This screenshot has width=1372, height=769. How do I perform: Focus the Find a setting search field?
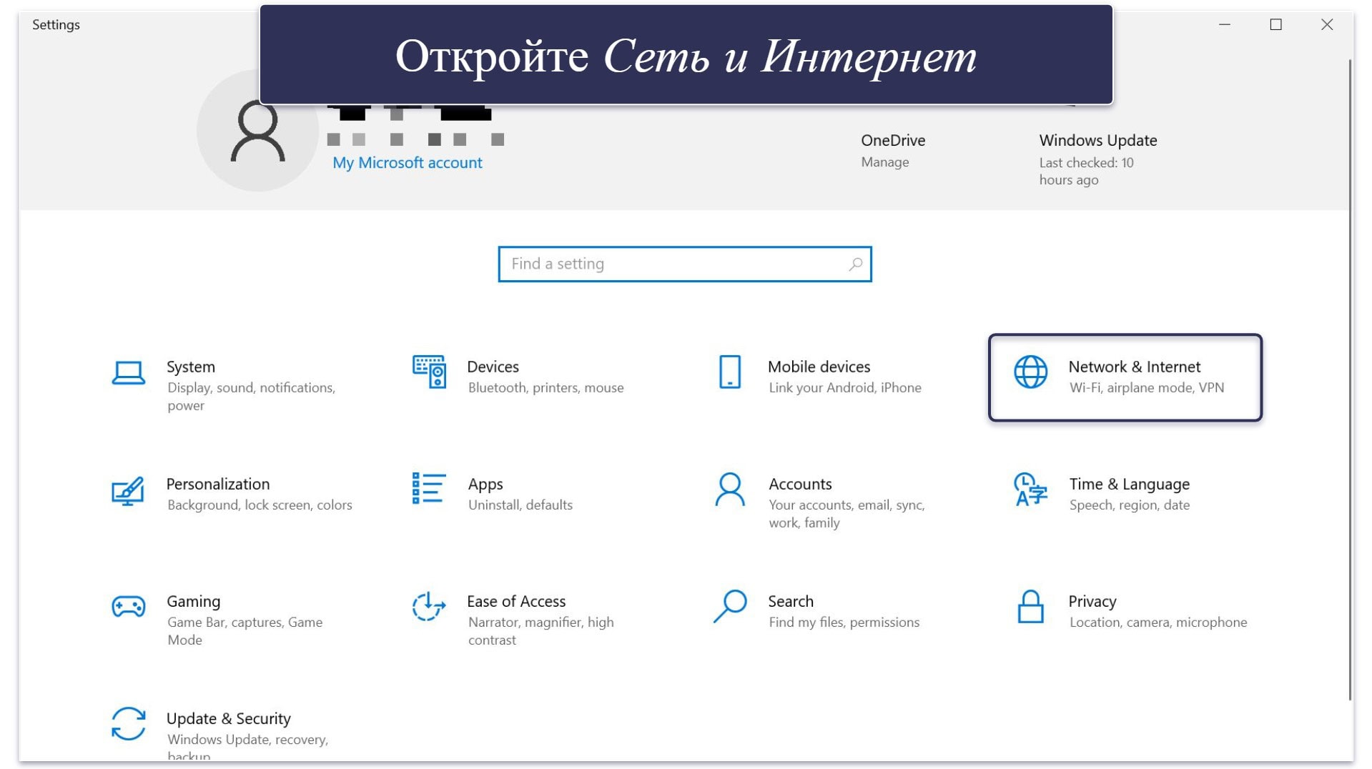(x=684, y=264)
